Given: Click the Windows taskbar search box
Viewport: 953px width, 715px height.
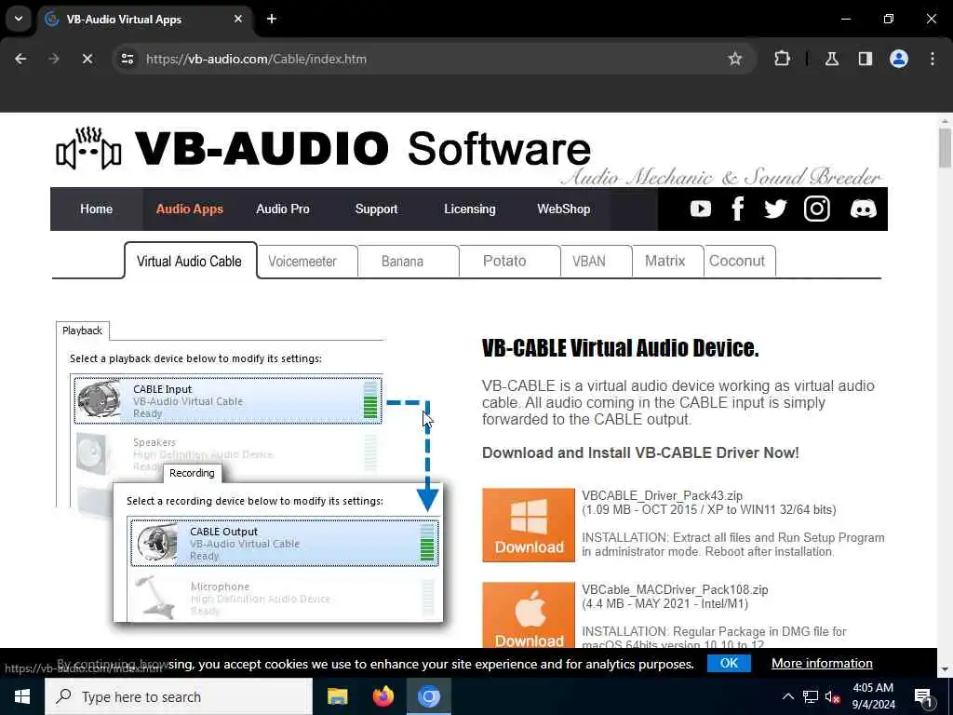Looking at the screenshot, I should coord(179,696).
